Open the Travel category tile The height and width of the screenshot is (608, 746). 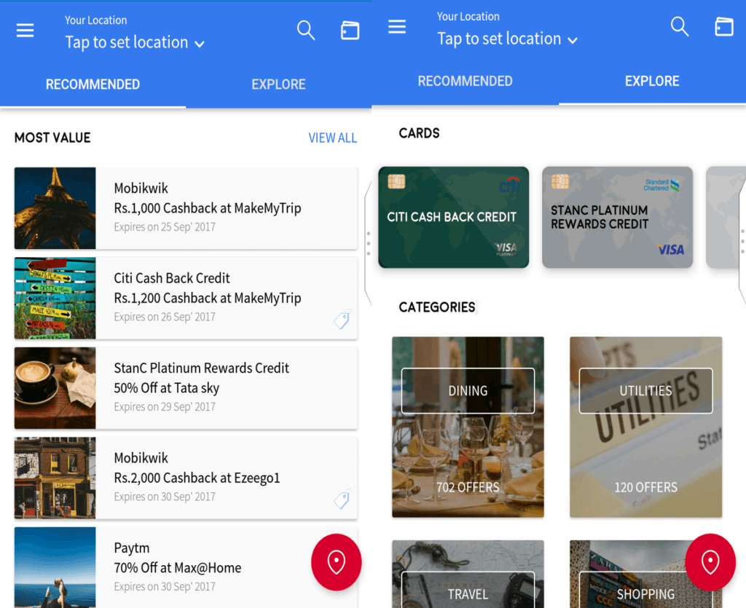(x=468, y=575)
